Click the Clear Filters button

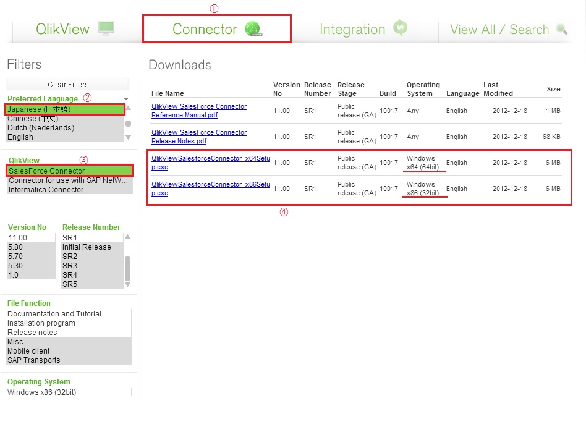tap(68, 85)
